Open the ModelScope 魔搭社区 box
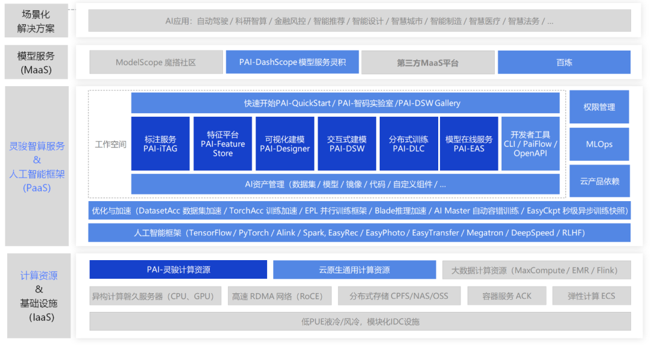Image resolution: width=651 pixels, height=345 pixels. pyautogui.click(x=156, y=62)
